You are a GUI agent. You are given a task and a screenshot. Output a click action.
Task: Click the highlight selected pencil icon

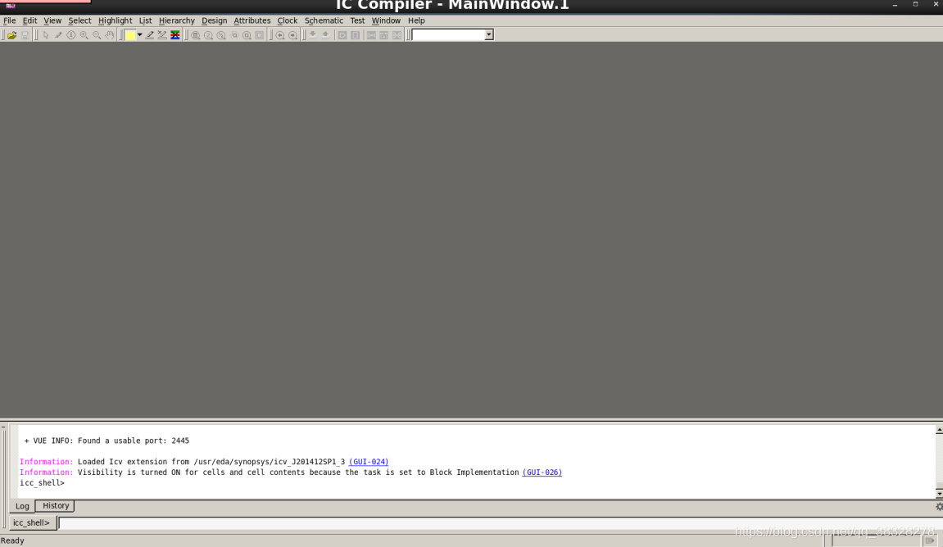(150, 35)
